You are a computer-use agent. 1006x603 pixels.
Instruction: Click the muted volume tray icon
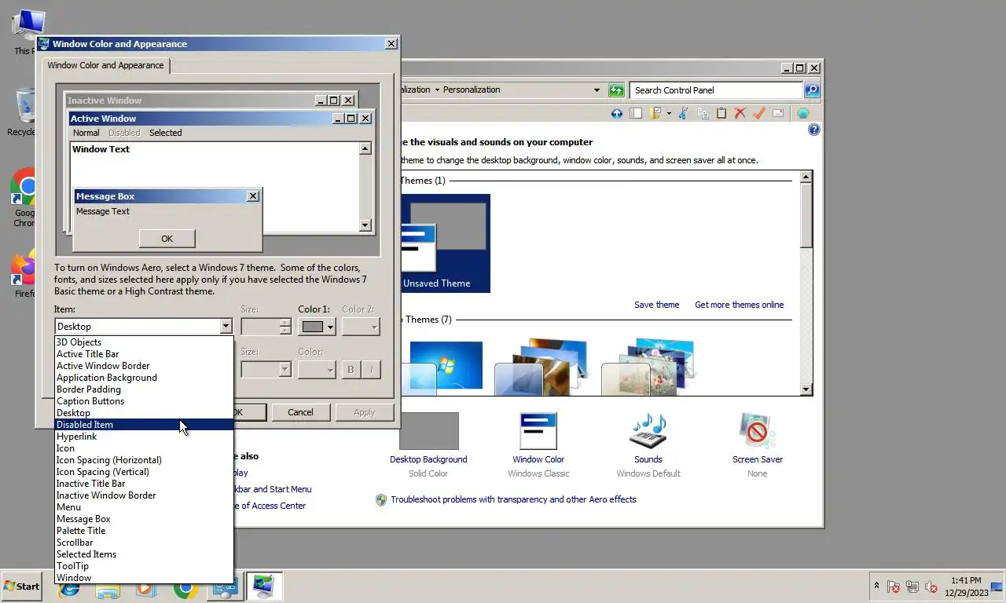931,587
